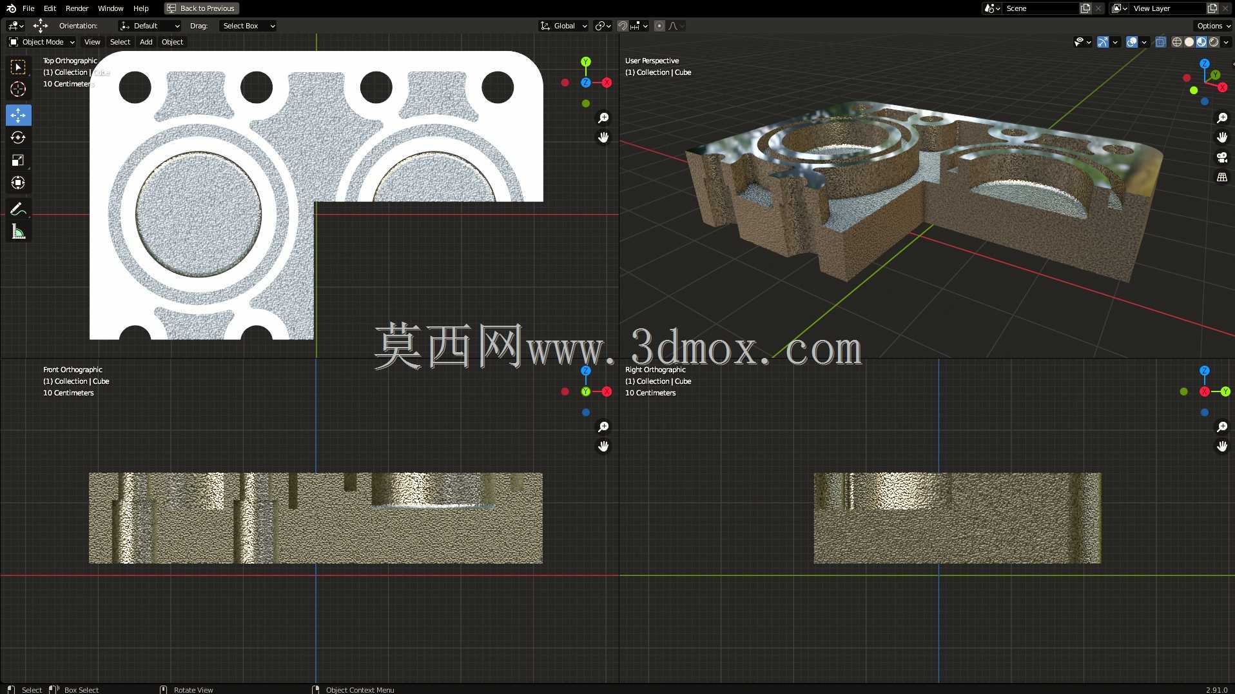The image size is (1235, 694).
Task: Toggle viewport overlays display
Action: coord(1132,42)
